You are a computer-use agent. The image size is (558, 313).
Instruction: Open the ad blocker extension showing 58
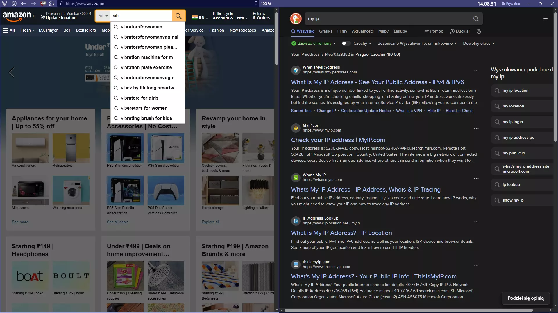click(43, 3)
